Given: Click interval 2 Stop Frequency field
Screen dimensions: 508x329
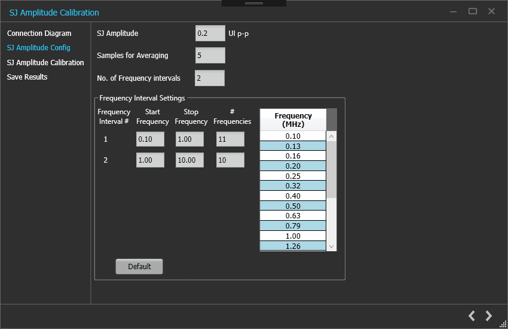Looking at the screenshot, I should click(x=189, y=160).
